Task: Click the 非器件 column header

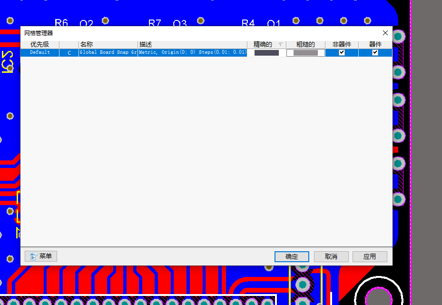Action: (x=342, y=45)
